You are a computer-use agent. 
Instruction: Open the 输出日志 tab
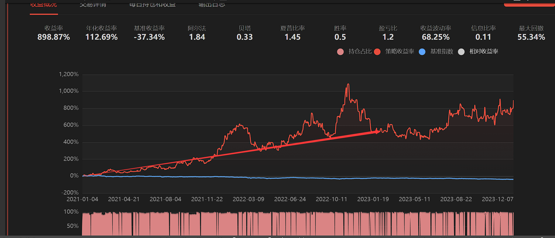pyautogui.click(x=212, y=5)
